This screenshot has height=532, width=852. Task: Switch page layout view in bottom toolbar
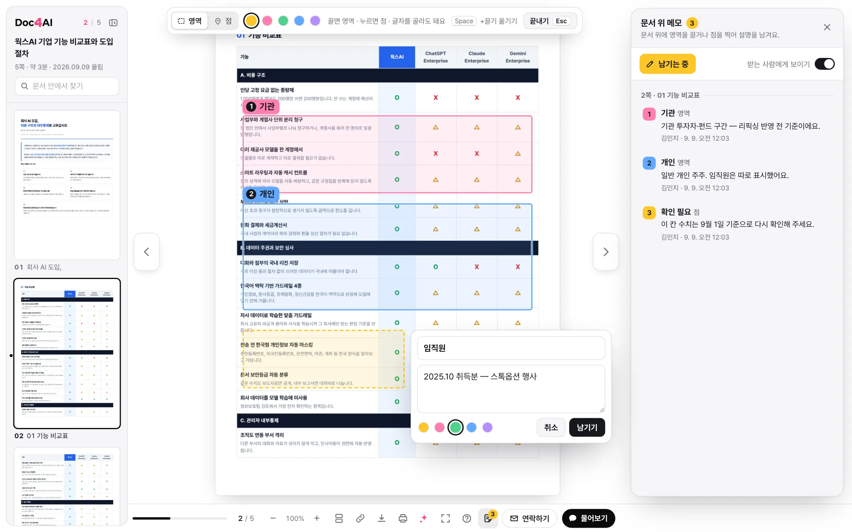point(339,518)
